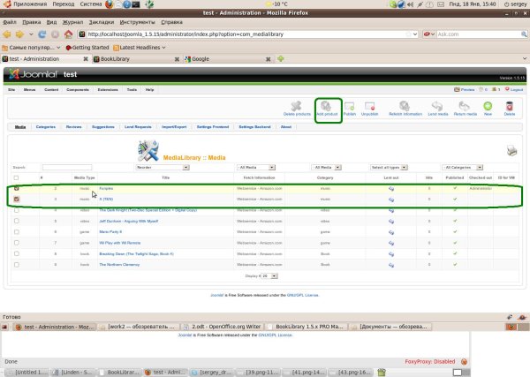Viewport: 530px width, 377px height.
Task: Click the Unpublish toolbar icon
Action: coord(369,107)
